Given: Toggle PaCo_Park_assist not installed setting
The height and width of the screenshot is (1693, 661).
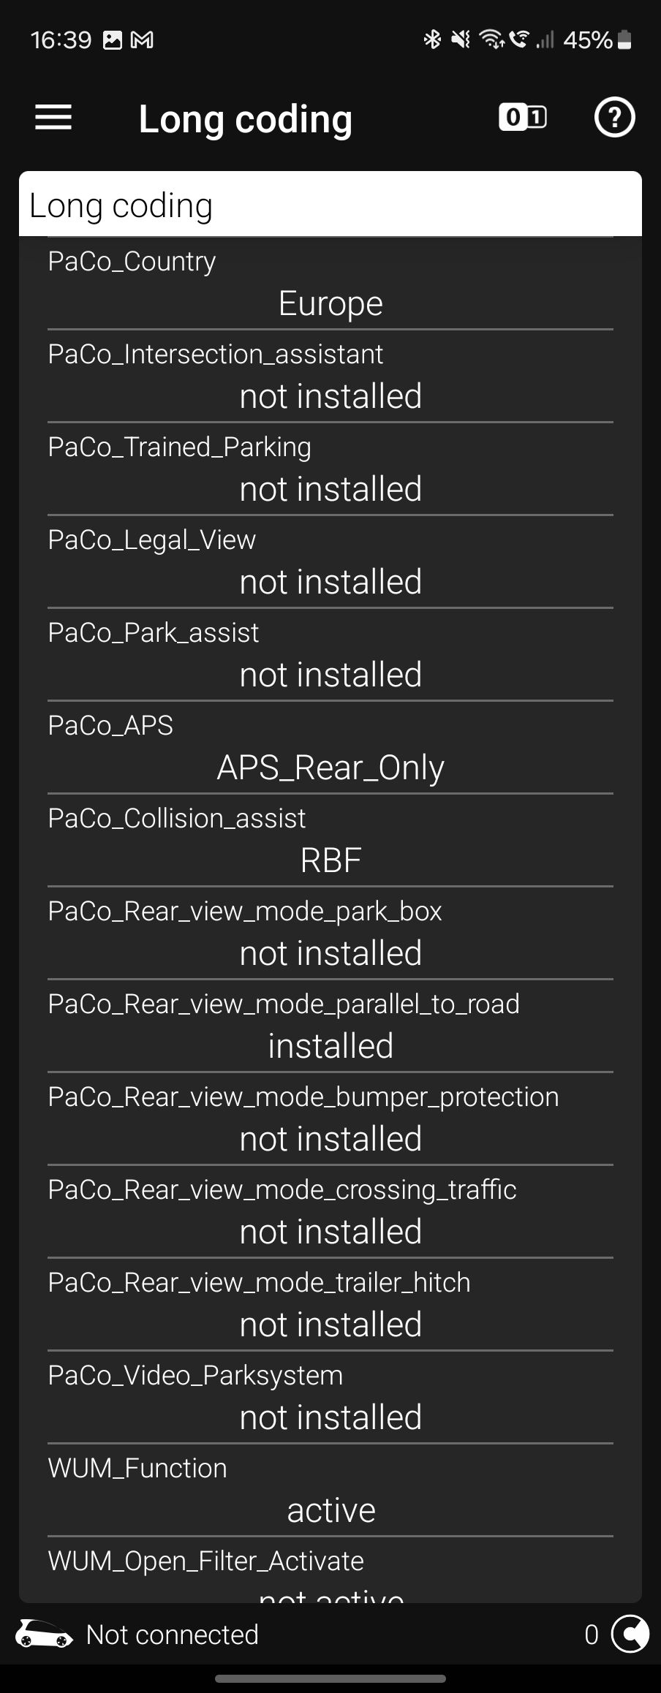Looking at the screenshot, I should [x=330, y=655].
